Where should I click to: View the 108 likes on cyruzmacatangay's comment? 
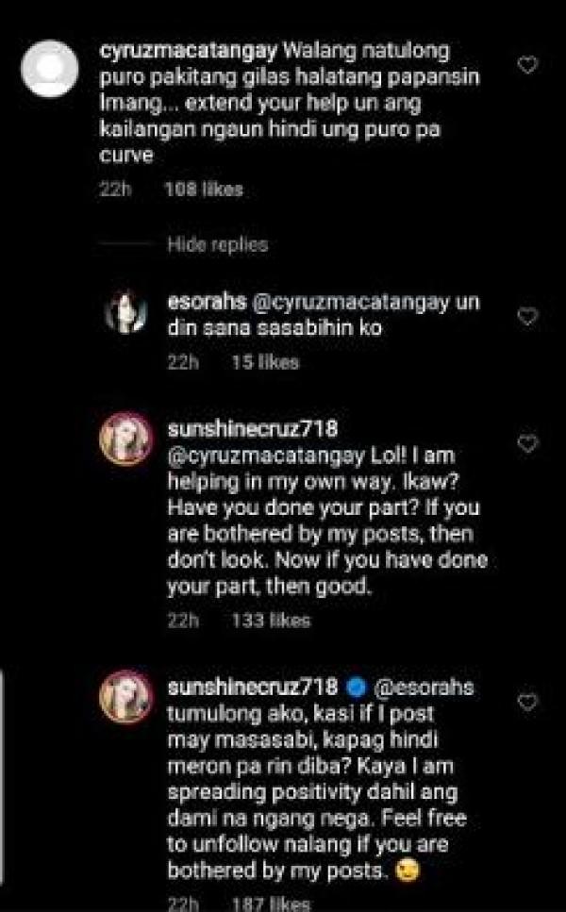(203, 190)
